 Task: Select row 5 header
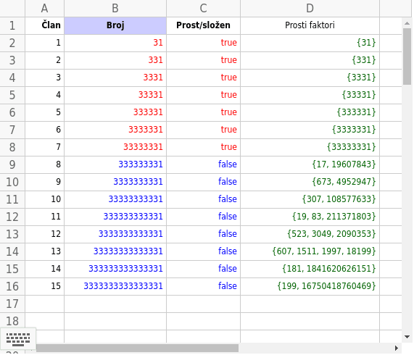pyautogui.click(x=12, y=95)
